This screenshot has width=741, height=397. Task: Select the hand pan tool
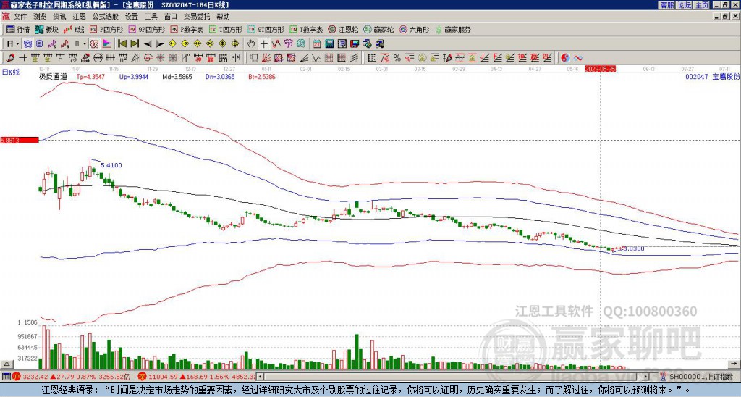pyautogui.click(x=251, y=43)
